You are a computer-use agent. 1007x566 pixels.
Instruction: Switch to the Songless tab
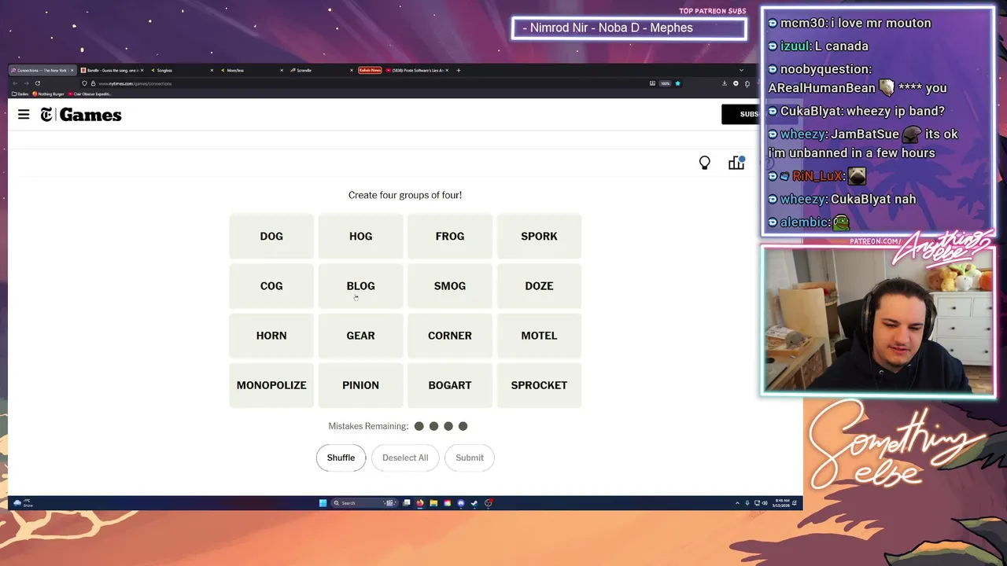pos(182,70)
